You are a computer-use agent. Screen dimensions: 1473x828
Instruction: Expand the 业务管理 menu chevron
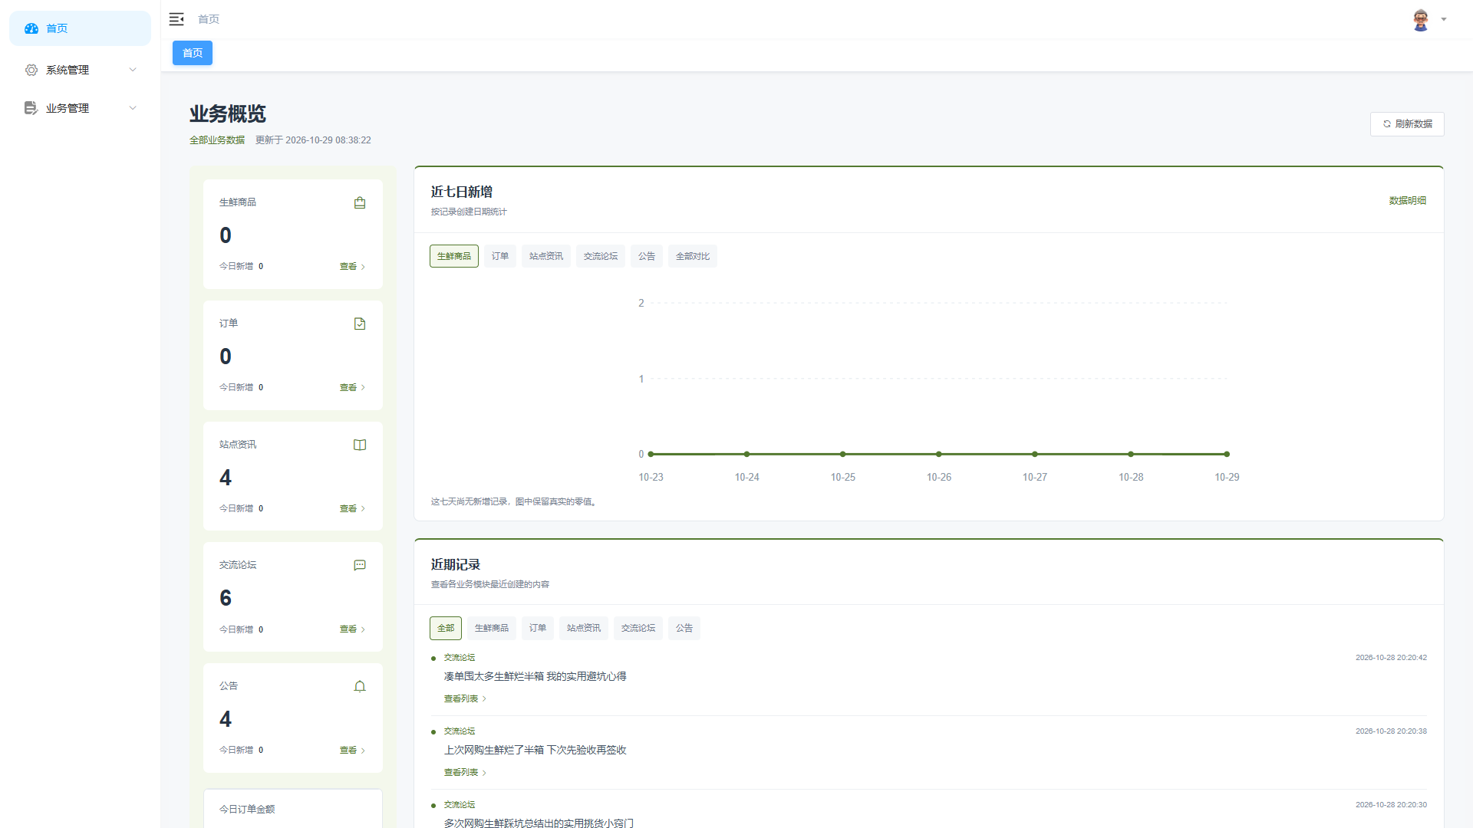133,108
